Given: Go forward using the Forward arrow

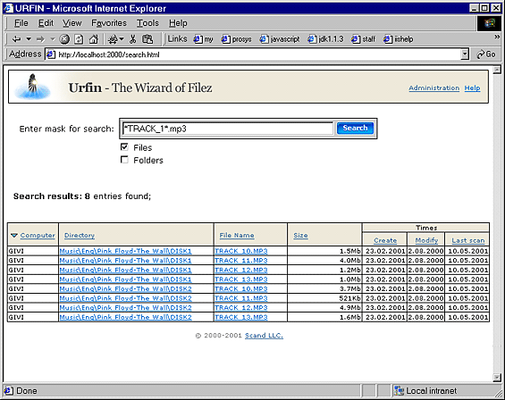Looking at the screenshot, I should (40, 39).
